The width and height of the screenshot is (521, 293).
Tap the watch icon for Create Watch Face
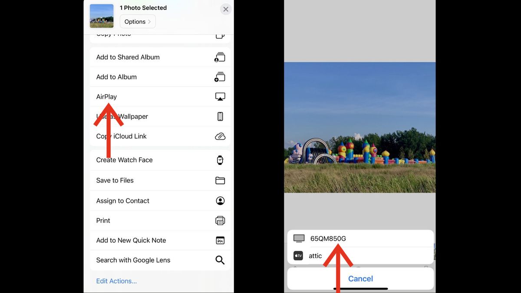coord(220,160)
